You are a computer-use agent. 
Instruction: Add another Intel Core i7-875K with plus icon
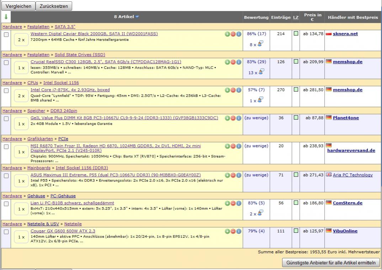(x=227, y=90)
